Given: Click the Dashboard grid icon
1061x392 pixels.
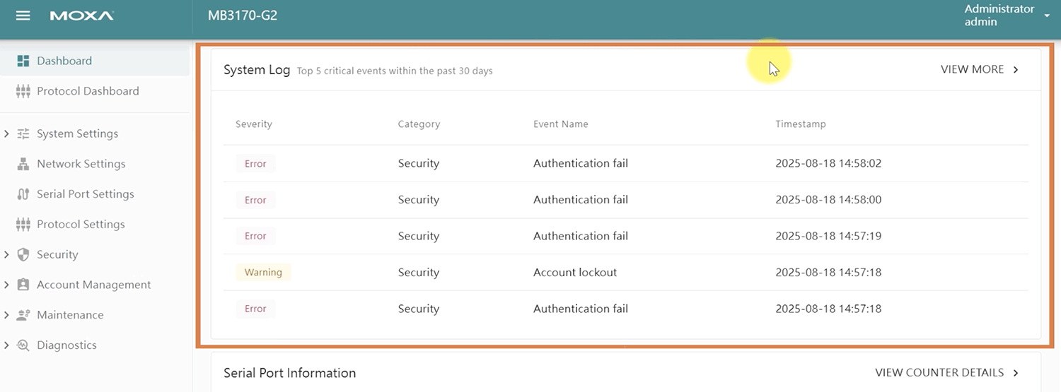Looking at the screenshot, I should click(x=23, y=61).
